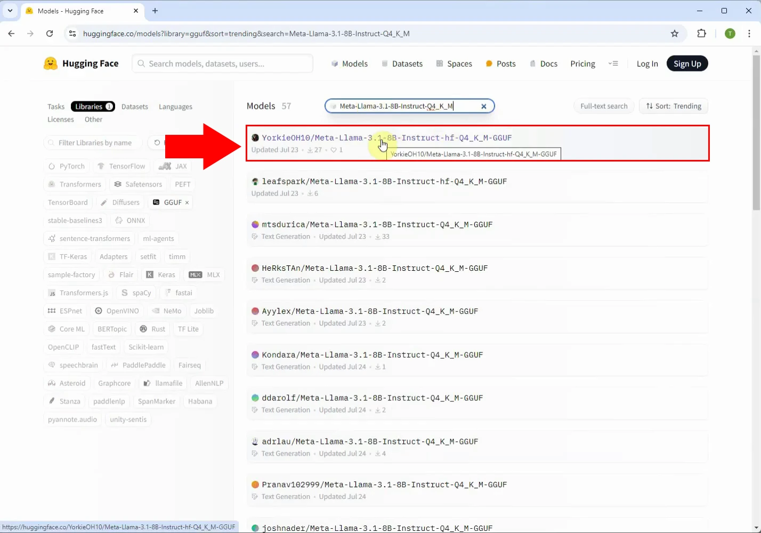Toggle the ONNX library filter
This screenshot has width=761, height=533.
click(x=130, y=221)
